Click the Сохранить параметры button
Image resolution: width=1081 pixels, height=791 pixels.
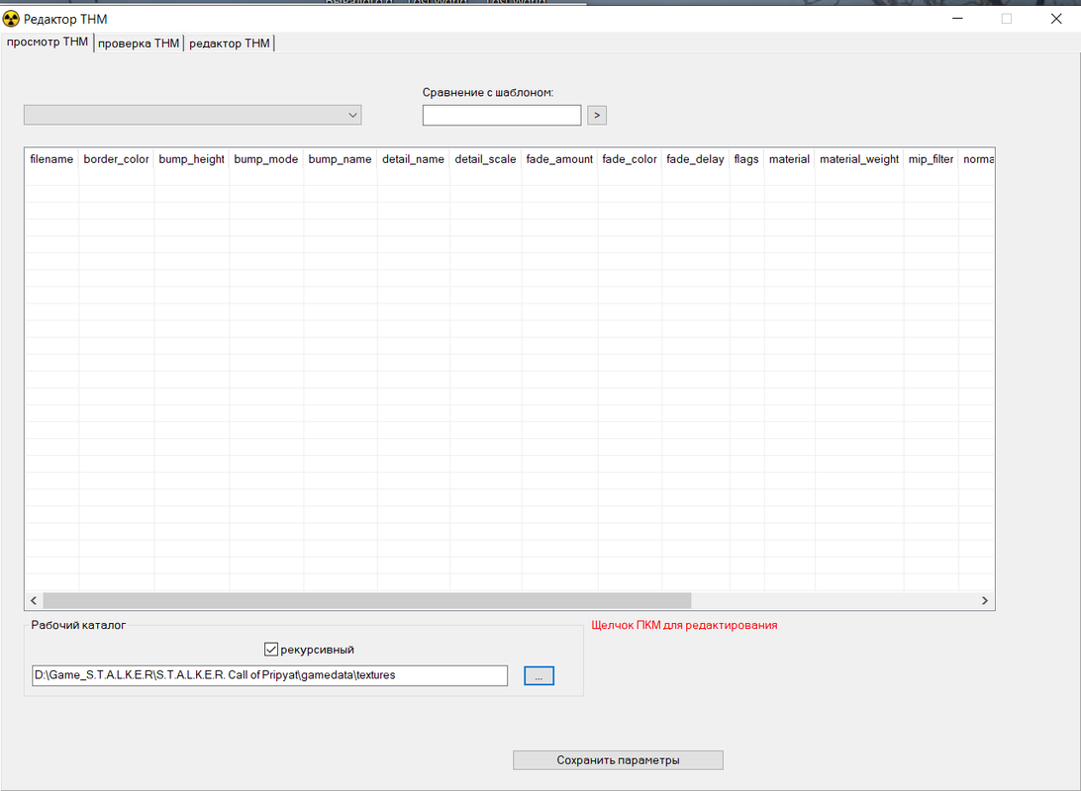click(619, 760)
